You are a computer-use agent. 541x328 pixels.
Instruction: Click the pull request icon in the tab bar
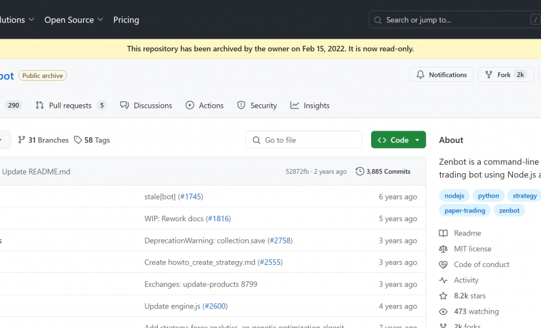click(x=40, y=106)
